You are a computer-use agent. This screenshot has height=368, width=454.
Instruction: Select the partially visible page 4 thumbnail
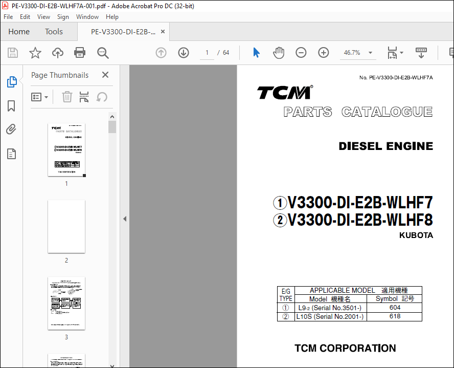coord(66,360)
